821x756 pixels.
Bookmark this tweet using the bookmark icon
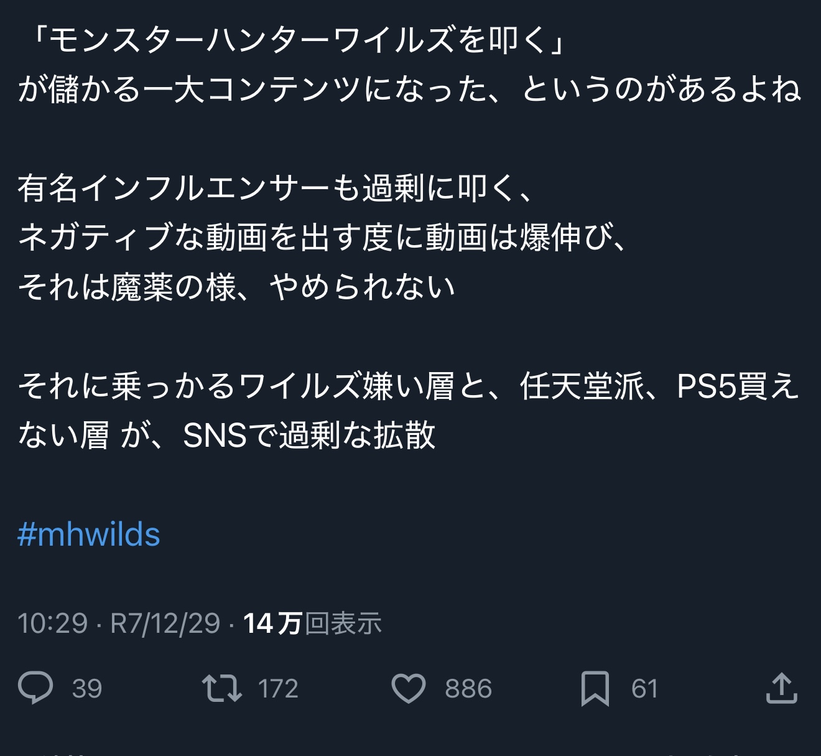[595, 688]
